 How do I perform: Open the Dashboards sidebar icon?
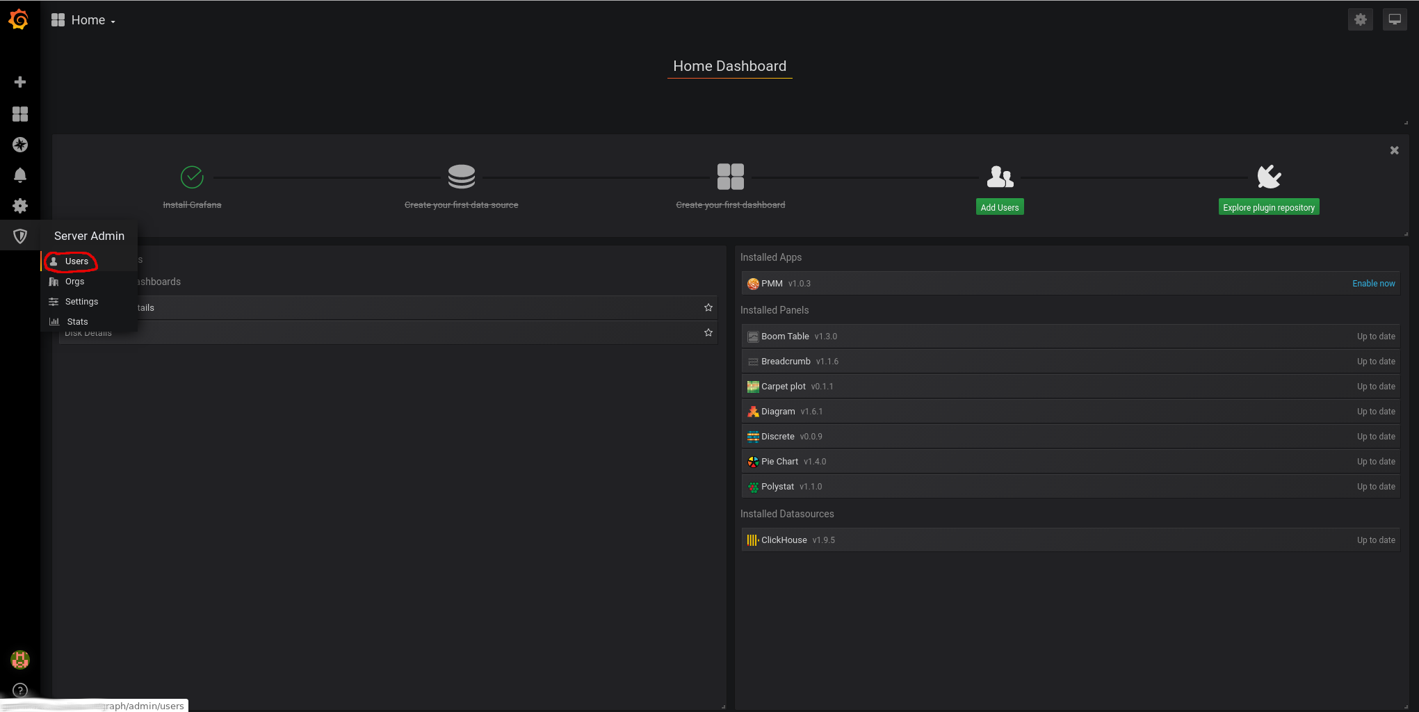click(20, 114)
